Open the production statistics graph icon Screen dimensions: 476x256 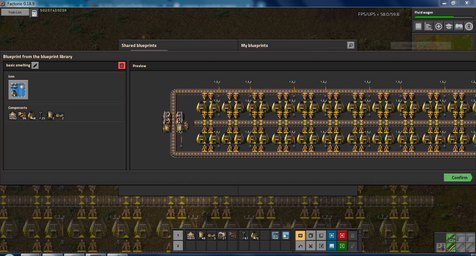429,26
